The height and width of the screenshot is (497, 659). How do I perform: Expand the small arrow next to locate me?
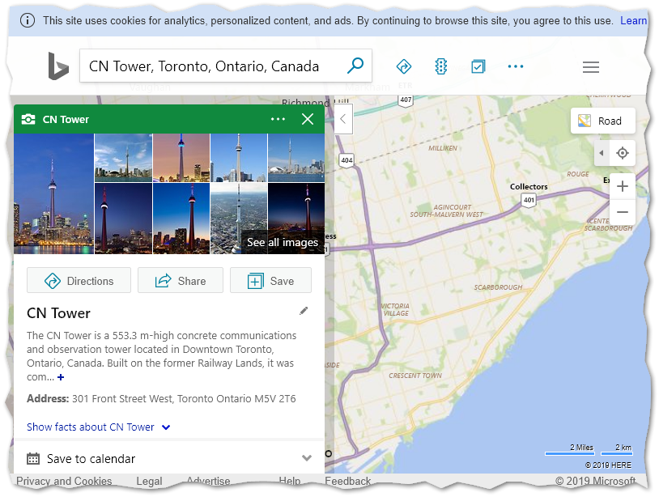pos(602,153)
